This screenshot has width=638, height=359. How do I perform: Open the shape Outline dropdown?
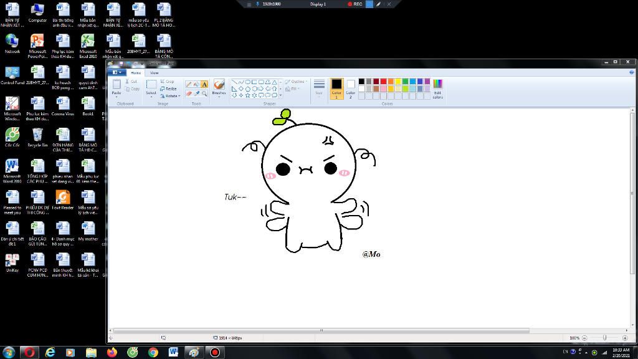coord(296,82)
